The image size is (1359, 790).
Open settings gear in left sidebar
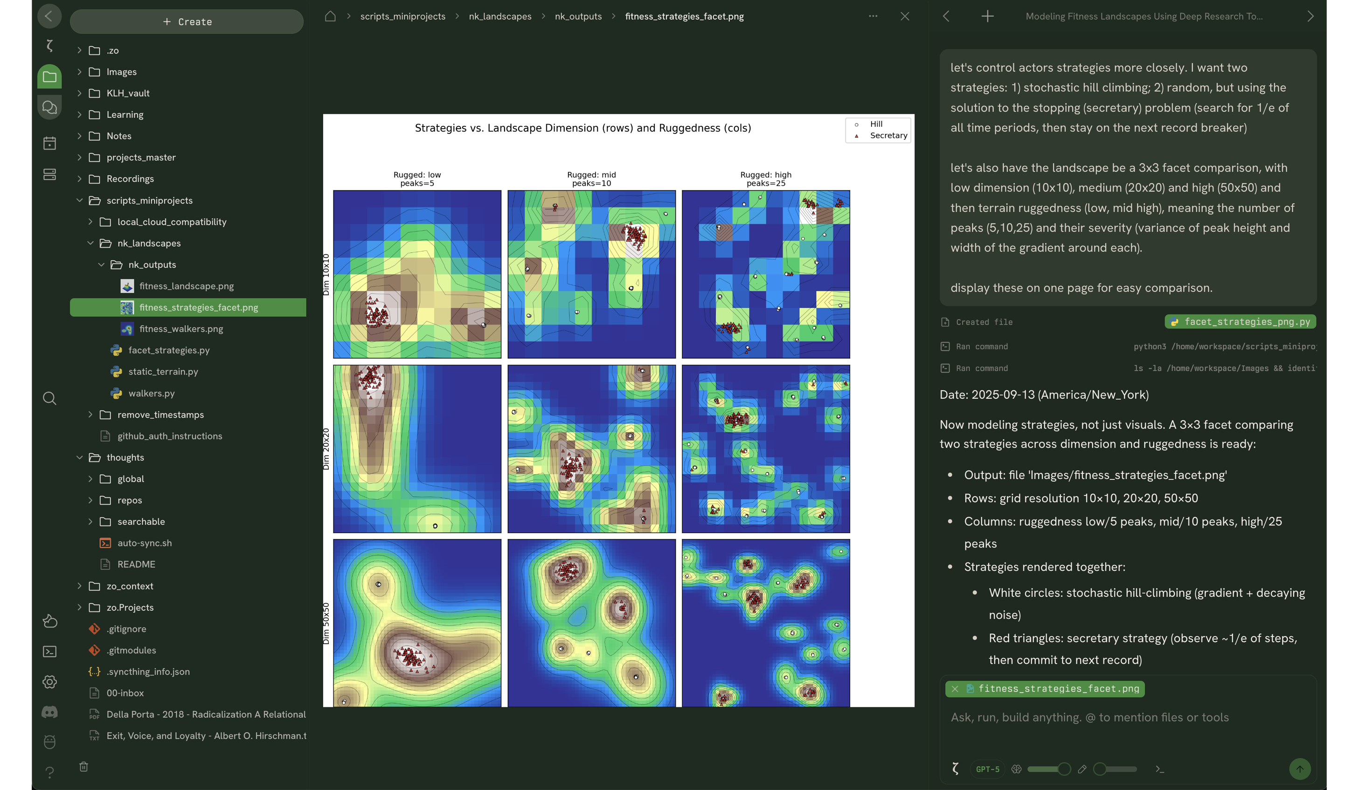pyautogui.click(x=49, y=682)
